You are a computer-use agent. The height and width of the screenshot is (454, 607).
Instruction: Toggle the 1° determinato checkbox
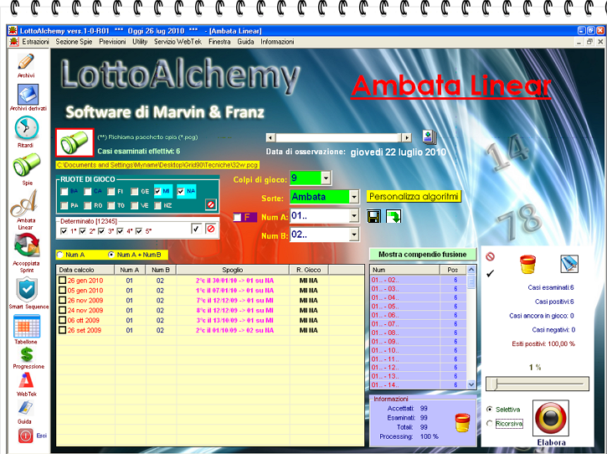click(x=64, y=231)
